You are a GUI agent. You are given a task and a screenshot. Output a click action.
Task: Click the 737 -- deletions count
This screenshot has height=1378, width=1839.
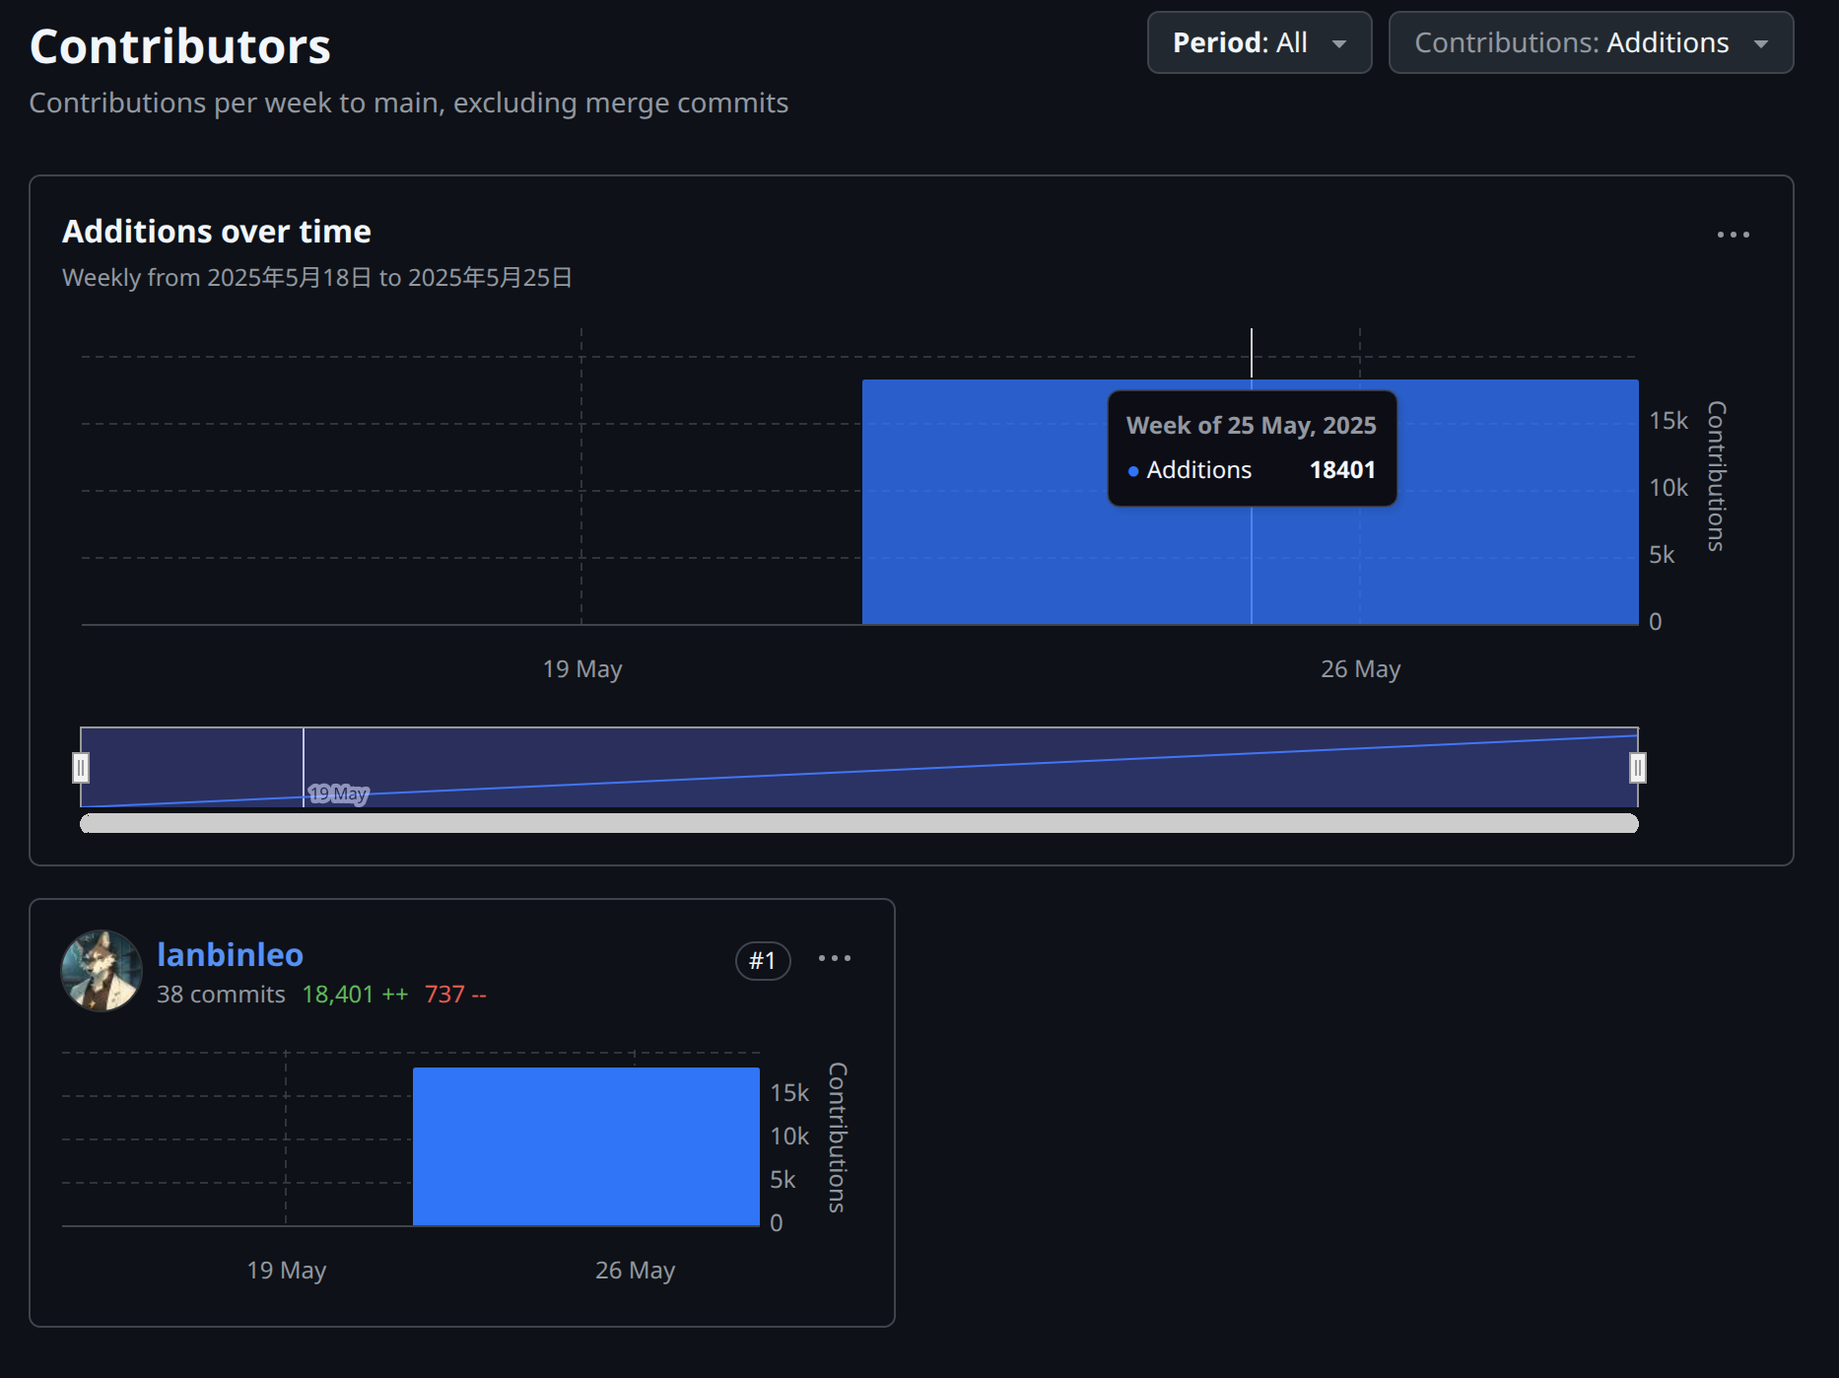(x=455, y=994)
